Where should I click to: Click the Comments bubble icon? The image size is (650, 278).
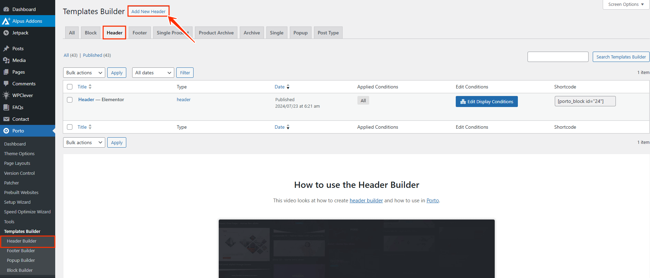6,84
